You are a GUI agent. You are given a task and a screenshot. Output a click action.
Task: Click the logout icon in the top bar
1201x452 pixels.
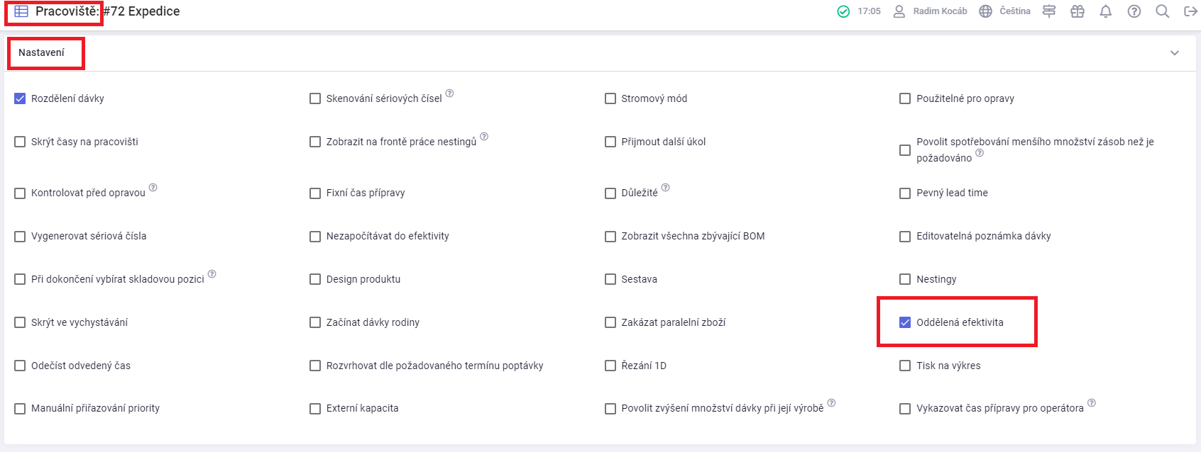(x=1190, y=11)
